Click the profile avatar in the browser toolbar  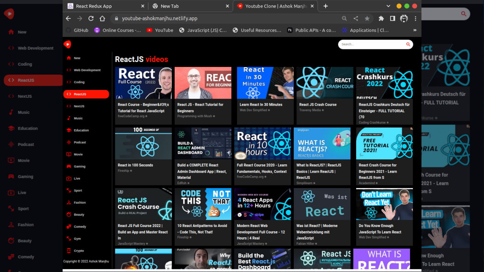404,19
